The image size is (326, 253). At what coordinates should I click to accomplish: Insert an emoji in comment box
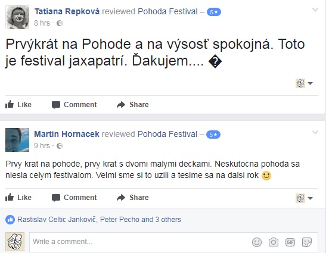[x=257, y=242]
